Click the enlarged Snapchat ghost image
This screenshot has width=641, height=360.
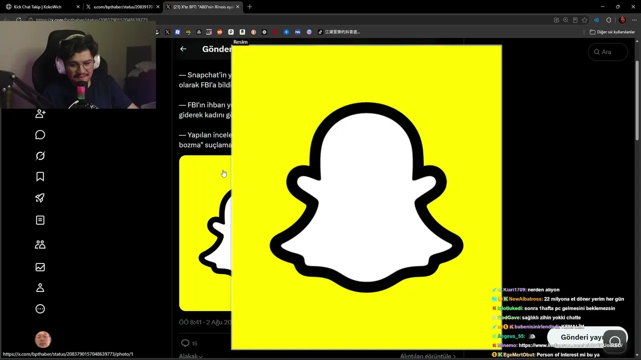(366, 197)
